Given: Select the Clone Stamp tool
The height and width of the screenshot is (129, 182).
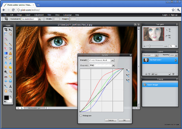Looking at the screenshot, I should click(x=11, y=53).
